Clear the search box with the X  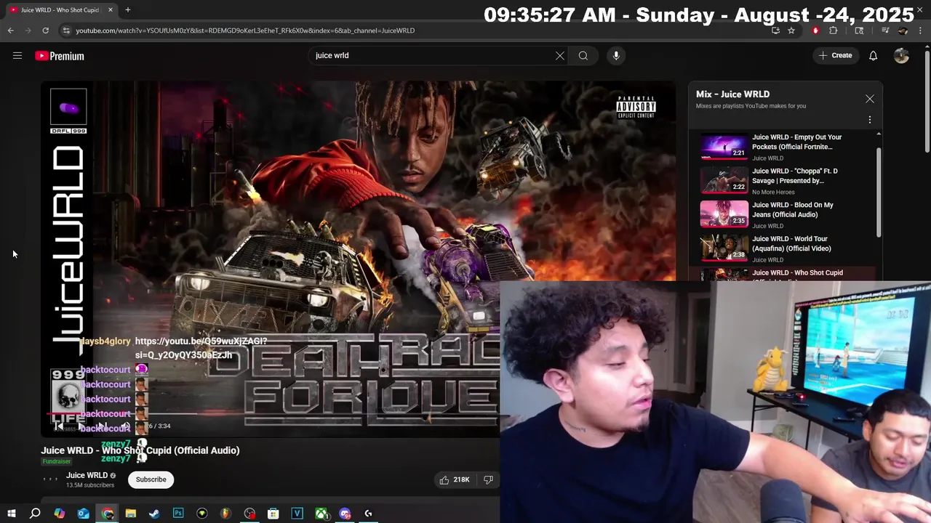[x=560, y=55]
